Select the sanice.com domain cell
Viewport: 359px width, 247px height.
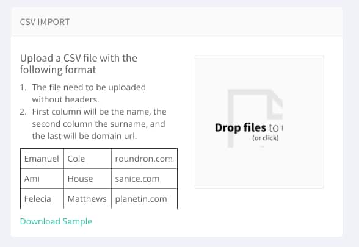[144, 179]
